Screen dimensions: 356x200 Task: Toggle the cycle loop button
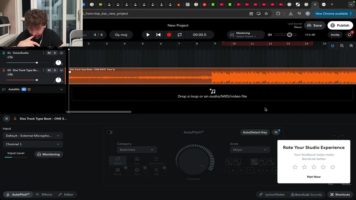click(x=180, y=35)
